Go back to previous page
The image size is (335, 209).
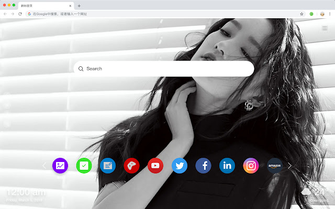click(5, 14)
